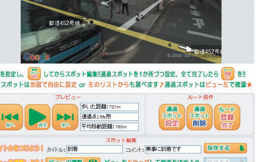Click the 再生 play button

[37, 117]
